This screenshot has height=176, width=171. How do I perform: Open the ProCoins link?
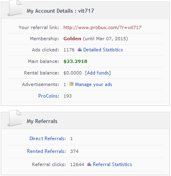click(x=49, y=96)
